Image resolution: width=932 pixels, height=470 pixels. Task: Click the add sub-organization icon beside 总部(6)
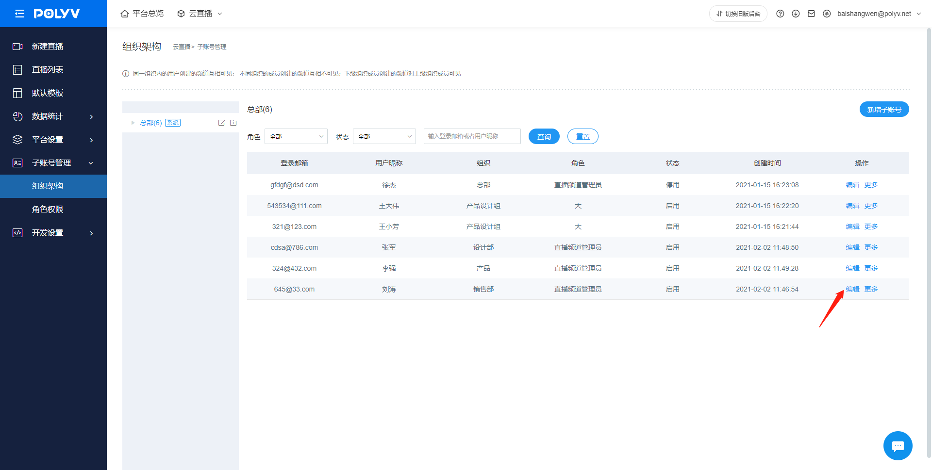point(233,123)
